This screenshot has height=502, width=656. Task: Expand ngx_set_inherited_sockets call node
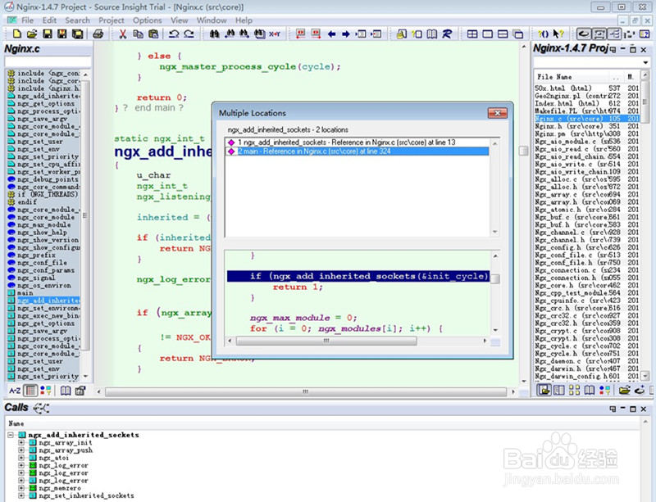point(21,495)
